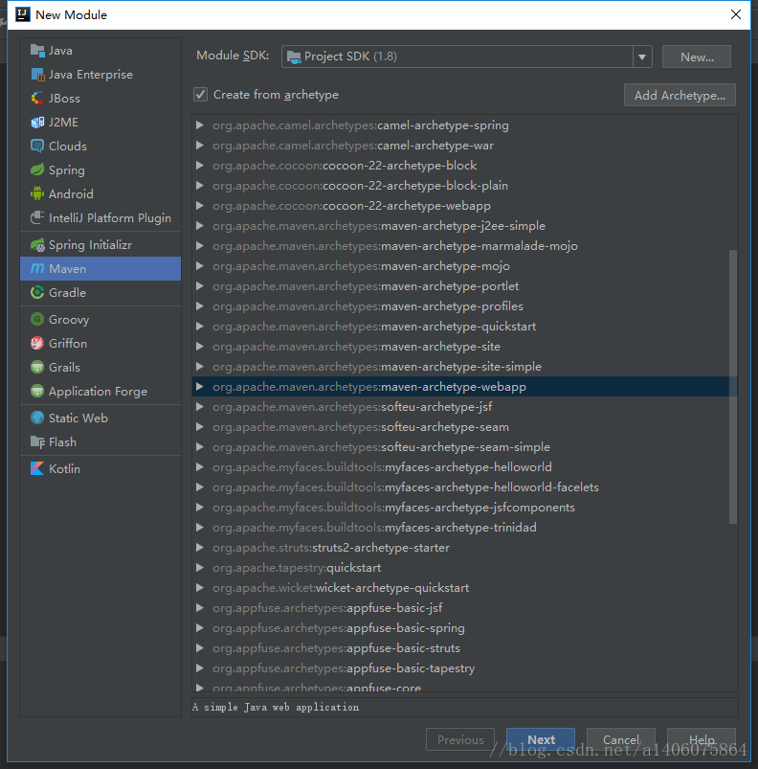Image resolution: width=758 pixels, height=769 pixels.
Task: Expand softeu-archetype-seam node
Action: 199,427
